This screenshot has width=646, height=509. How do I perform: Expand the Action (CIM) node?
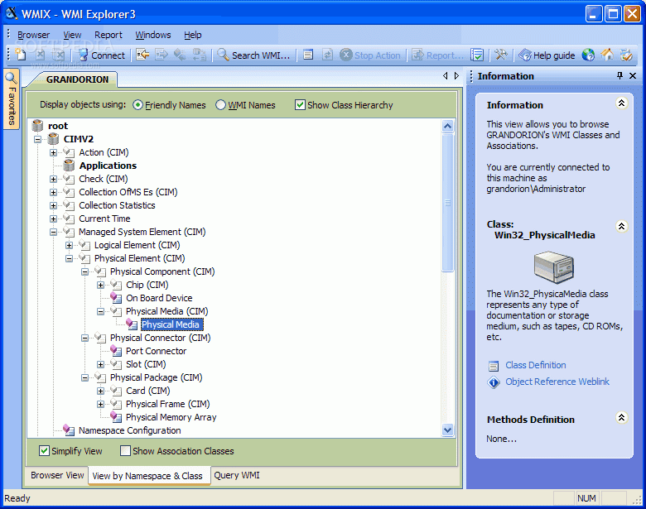pyautogui.click(x=53, y=153)
